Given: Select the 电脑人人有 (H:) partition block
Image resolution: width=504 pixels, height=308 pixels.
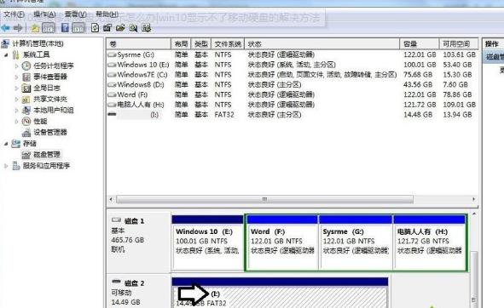Looking at the screenshot, I should pyautogui.click(x=430, y=242).
